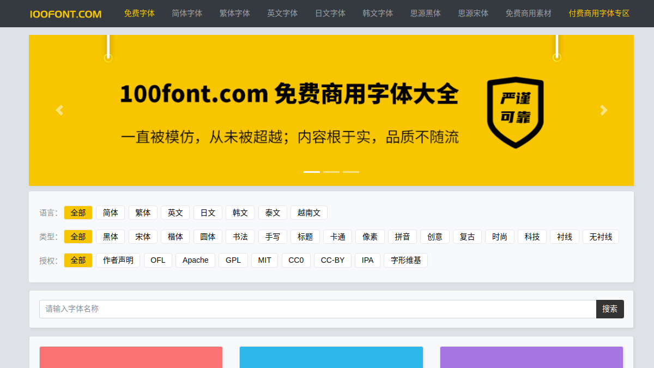Open the 简体字体 nav item
The image size is (654, 368).
187,13
